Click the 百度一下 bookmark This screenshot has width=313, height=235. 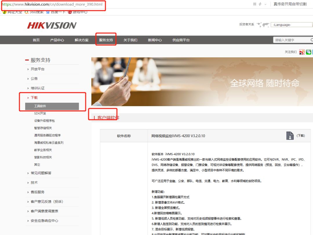[56, 12]
